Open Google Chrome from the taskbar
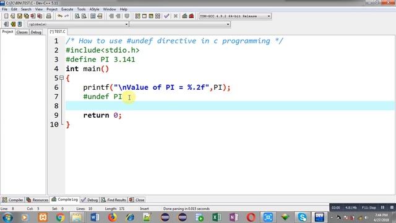This screenshot has width=396, height=223. (60, 217)
